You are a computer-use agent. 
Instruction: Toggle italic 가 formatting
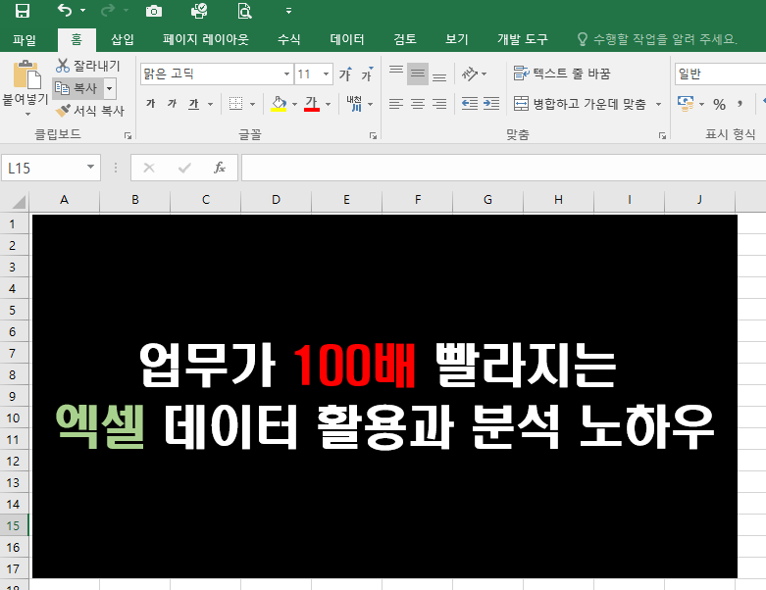(172, 104)
